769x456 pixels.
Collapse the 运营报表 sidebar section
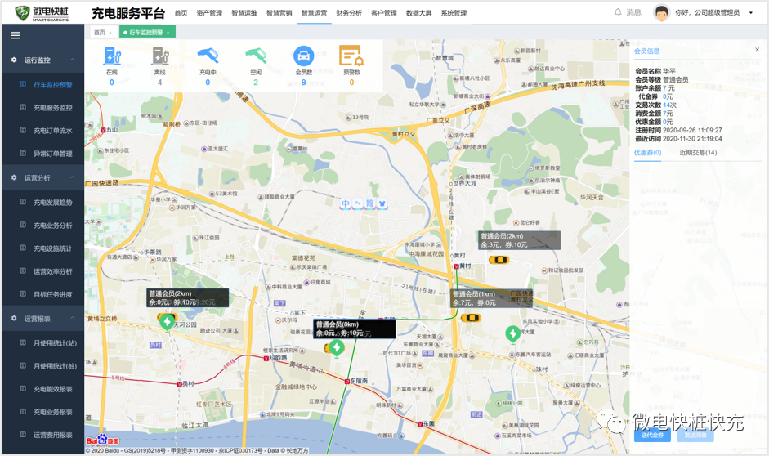click(73, 318)
